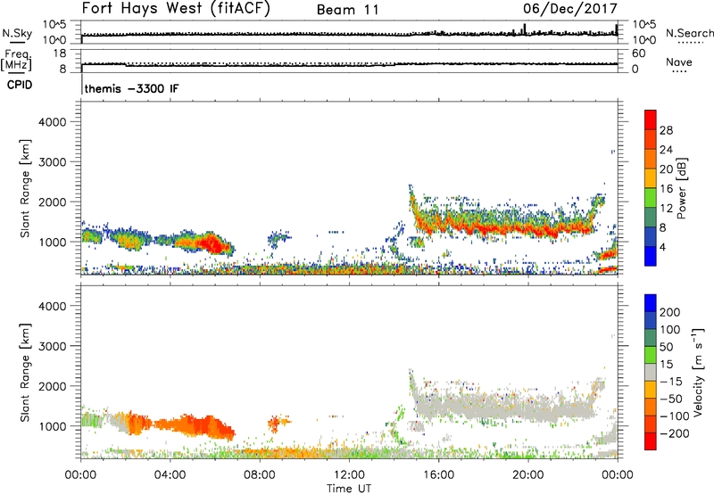Screen dimensions: 714x494
Task: Click the 'N.Sky' legend label
Action: (17, 33)
